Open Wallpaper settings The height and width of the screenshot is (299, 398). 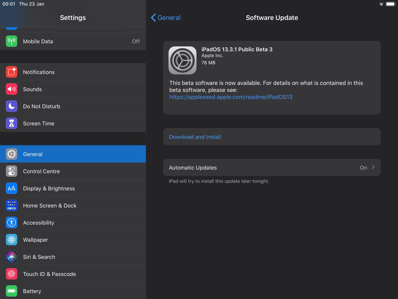pyautogui.click(x=73, y=240)
